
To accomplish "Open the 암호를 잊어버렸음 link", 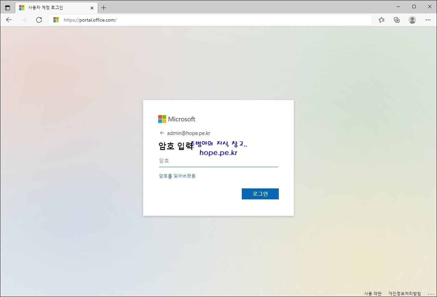I will 177,176.
